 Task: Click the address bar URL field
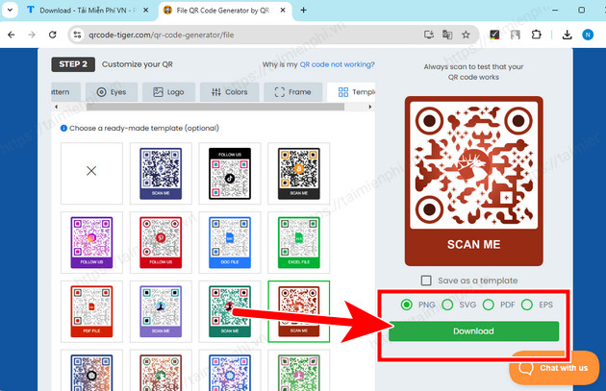click(x=247, y=35)
